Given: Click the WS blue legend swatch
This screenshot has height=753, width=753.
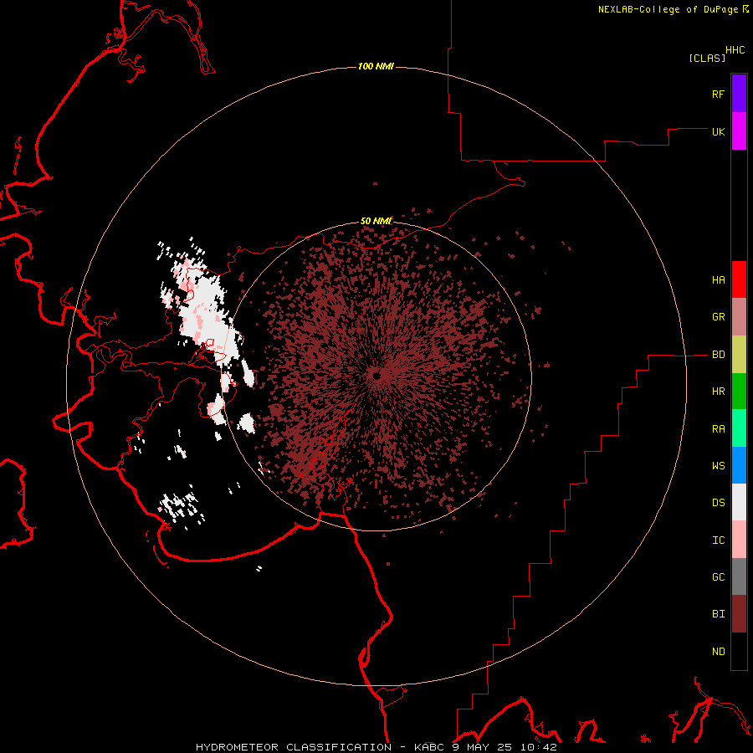Looking at the screenshot, I should point(739,465).
